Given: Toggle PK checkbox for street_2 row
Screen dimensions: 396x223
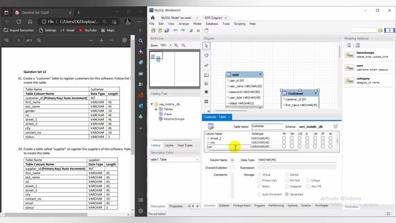Looking at the screenshot, I should [x=284, y=138].
